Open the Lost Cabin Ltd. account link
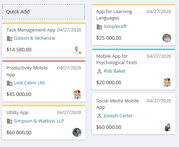This screenshot has width=179, height=147. click(30, 83)
